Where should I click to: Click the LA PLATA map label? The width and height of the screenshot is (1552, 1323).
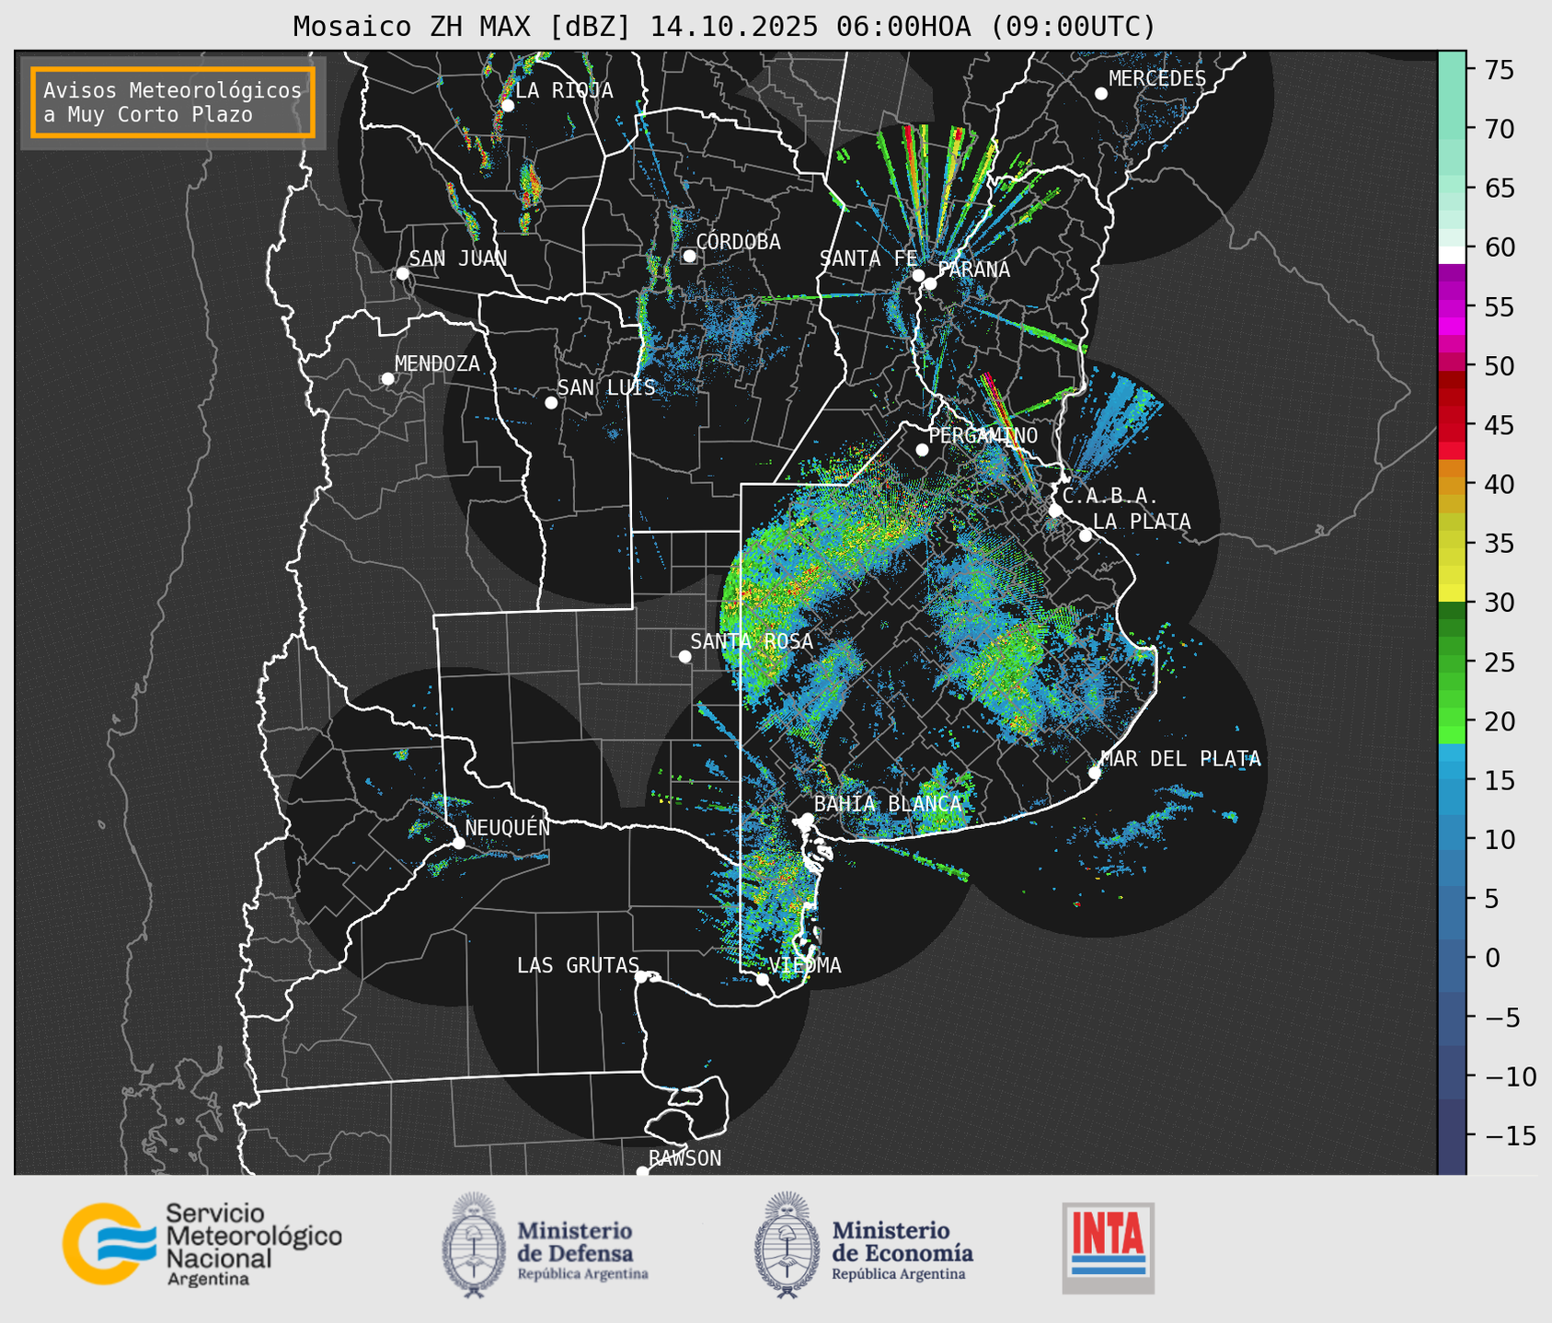point(1142,522)
